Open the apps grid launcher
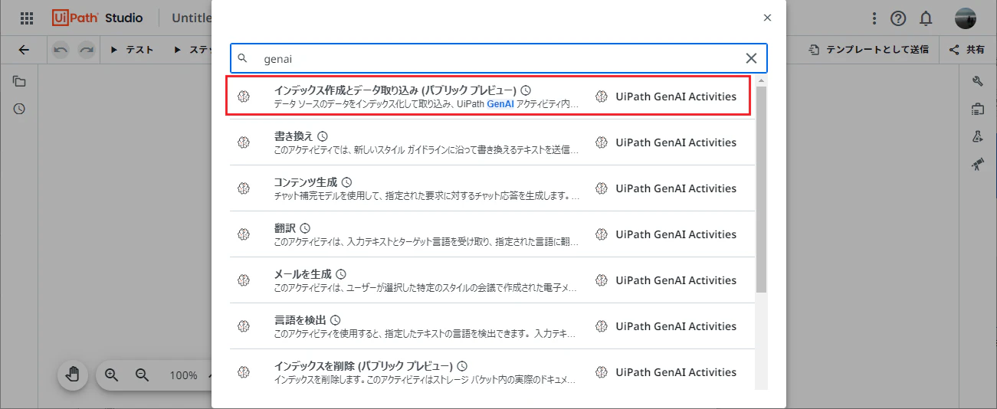The width and height of the screenshot is (997, 409). pyautogui.click(x=27, y=18)
